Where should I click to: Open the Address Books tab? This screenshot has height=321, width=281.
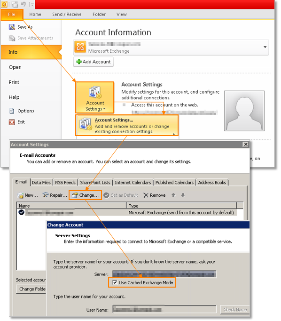click(x=212, y=183)
